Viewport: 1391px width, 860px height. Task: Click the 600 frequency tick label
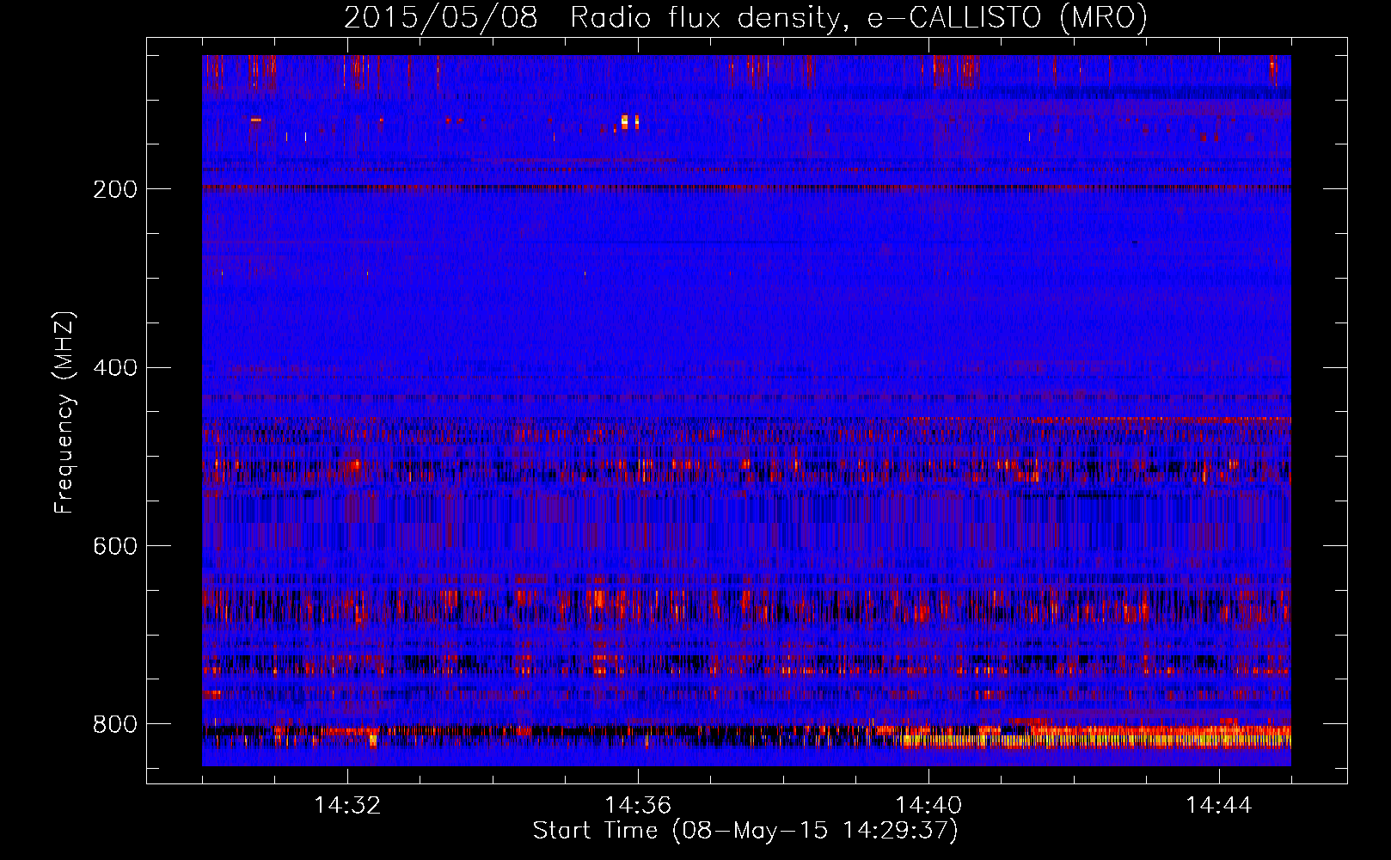[115, 546]
